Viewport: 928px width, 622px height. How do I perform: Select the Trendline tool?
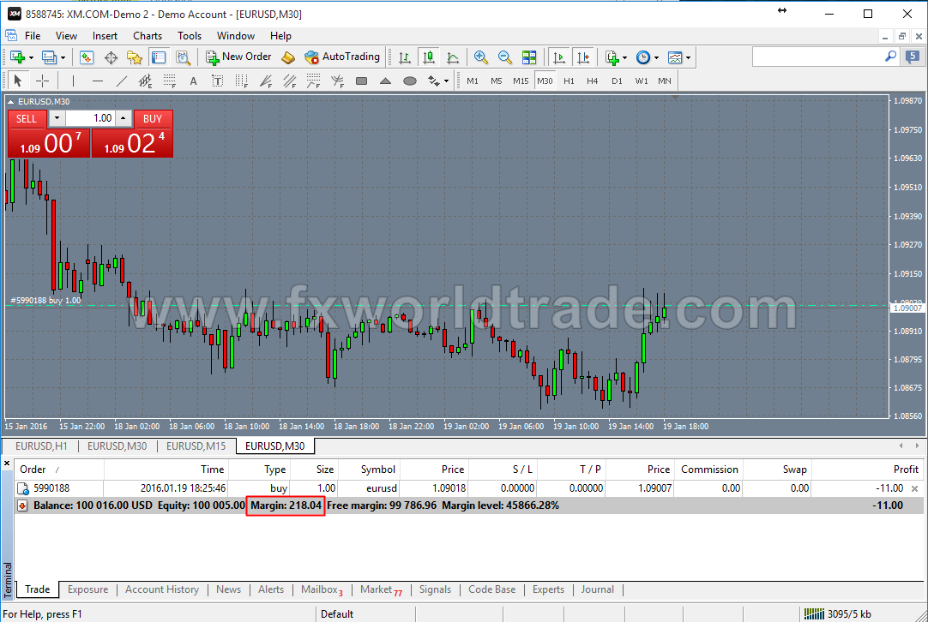(x=121, y=81)
